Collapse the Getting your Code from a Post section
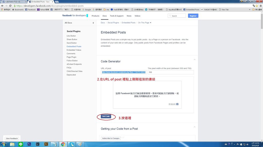Image resolution: width=263 pixels, height=147 pixels. [x=195, y=127]
